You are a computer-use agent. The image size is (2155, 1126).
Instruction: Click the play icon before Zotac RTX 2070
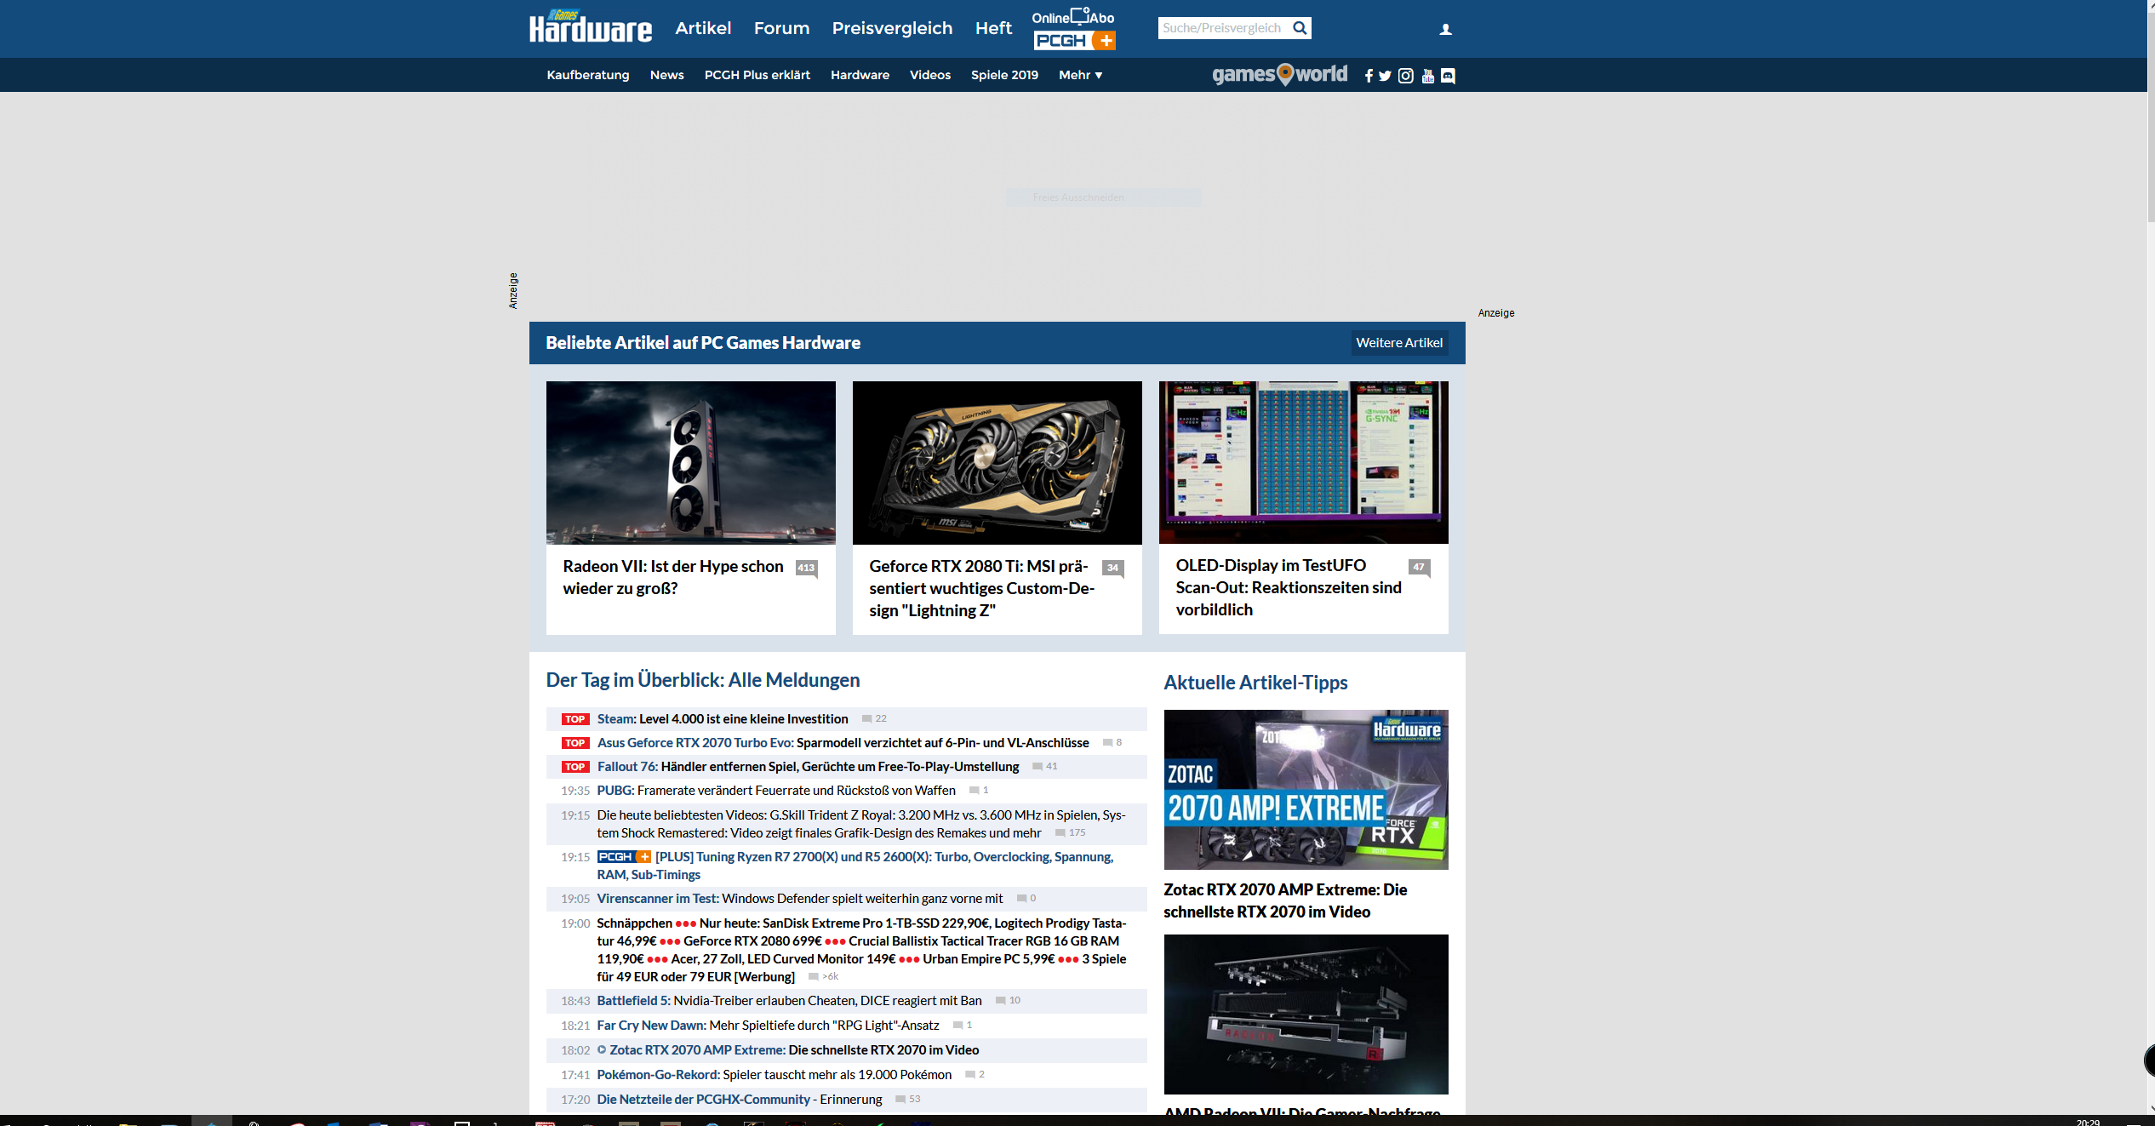(x=602, y=1049)
